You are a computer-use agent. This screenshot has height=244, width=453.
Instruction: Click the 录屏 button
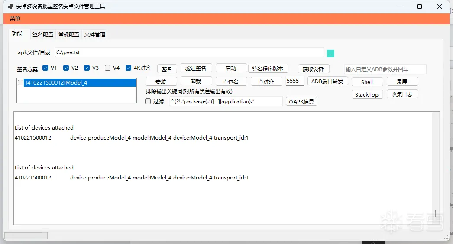click(x=402, y=81)
